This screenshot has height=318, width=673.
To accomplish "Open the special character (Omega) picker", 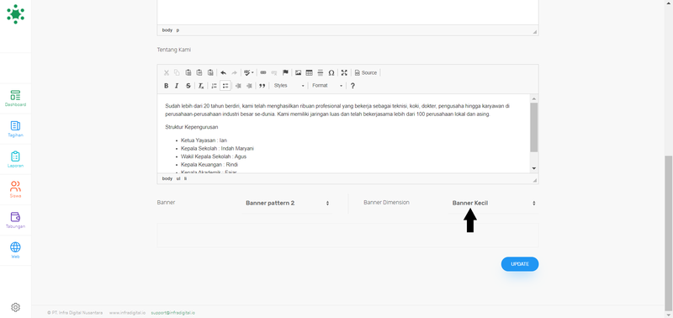I will pos(331,72).
